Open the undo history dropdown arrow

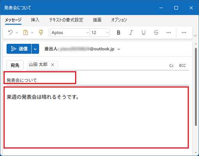click(x=17, y=32)
